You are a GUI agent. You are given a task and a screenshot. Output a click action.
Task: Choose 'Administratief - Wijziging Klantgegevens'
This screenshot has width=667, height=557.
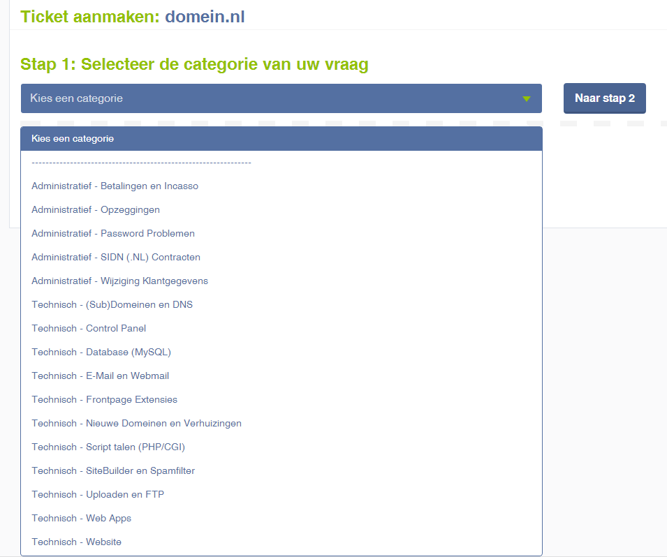click(x=281, y=281)
